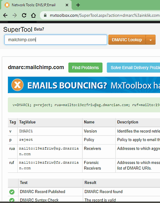The image size is (160, 203).
Task: Focus the SuperTool domain input field
Action: click(56, 39)
